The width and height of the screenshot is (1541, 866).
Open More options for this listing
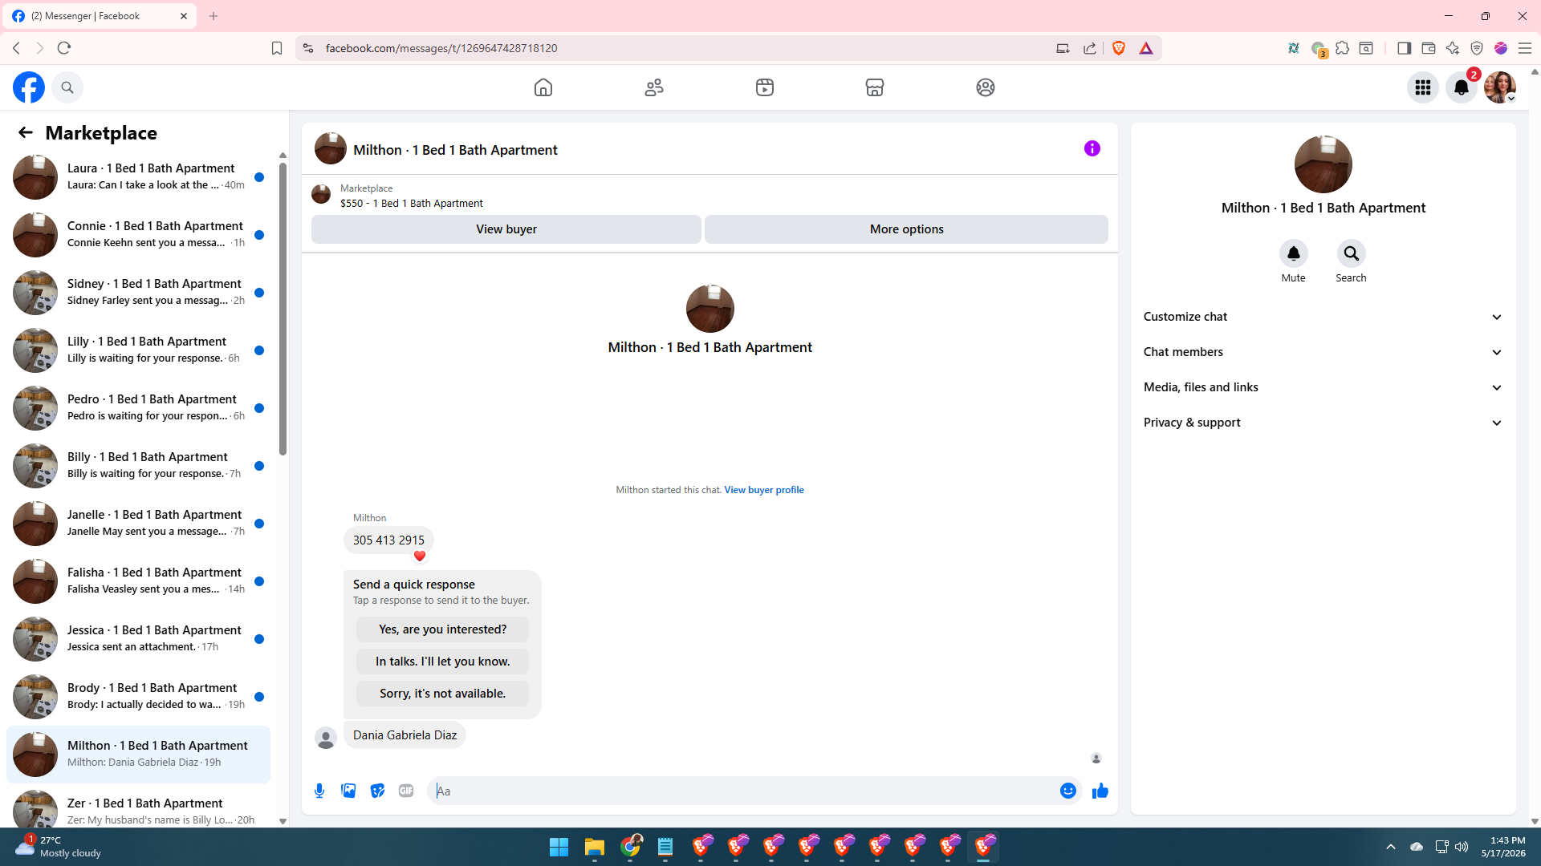pos(907,229)
